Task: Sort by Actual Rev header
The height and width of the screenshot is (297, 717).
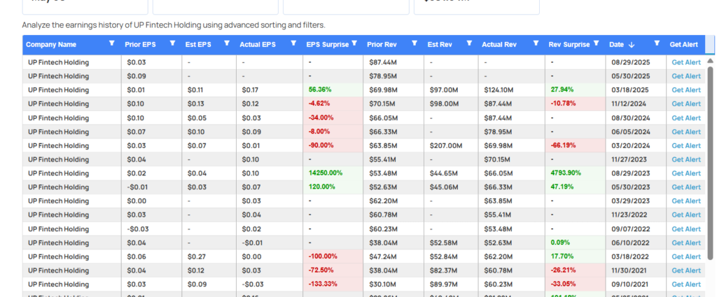Action: pyautogui.click(x=499, y=45)
